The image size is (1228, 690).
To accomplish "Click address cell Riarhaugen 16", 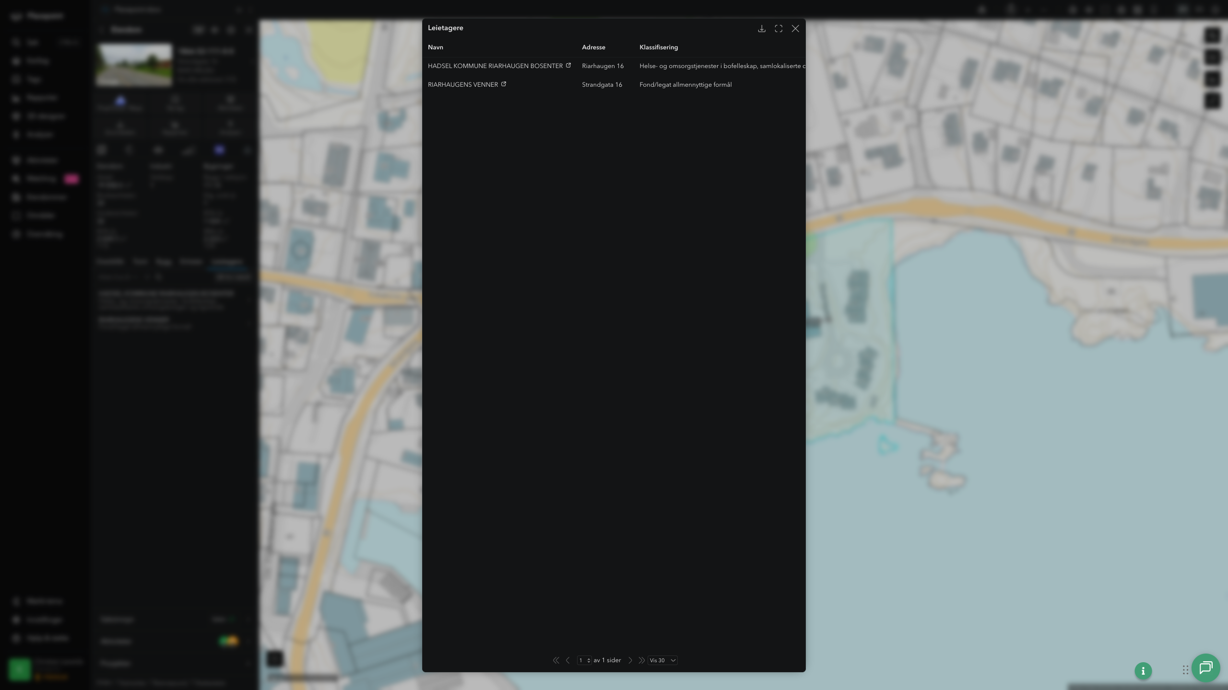I will click(603, 66).
